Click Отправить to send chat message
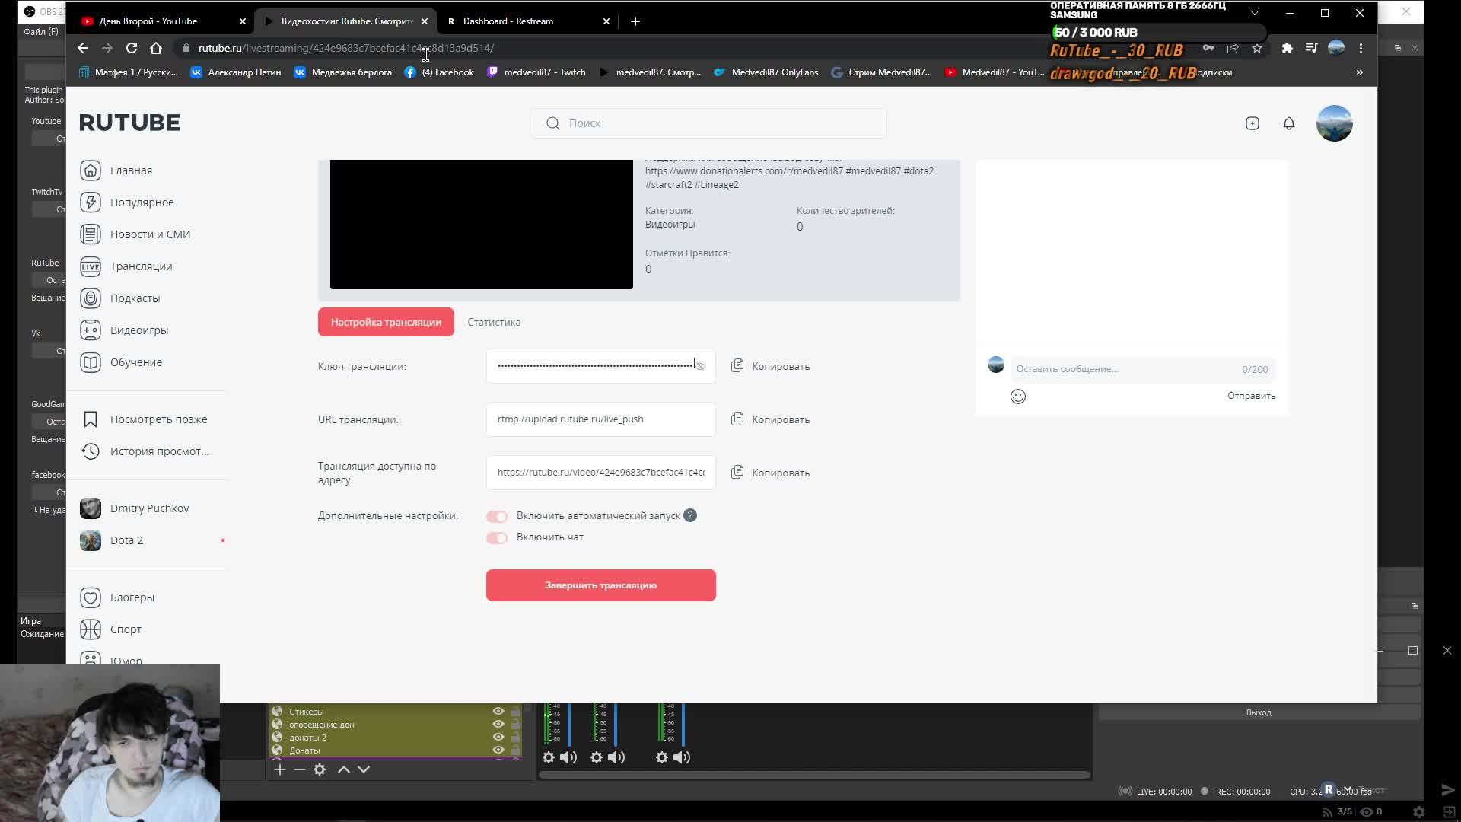The width and height of the screenshot is (1461, 822). coord(1251,396)
